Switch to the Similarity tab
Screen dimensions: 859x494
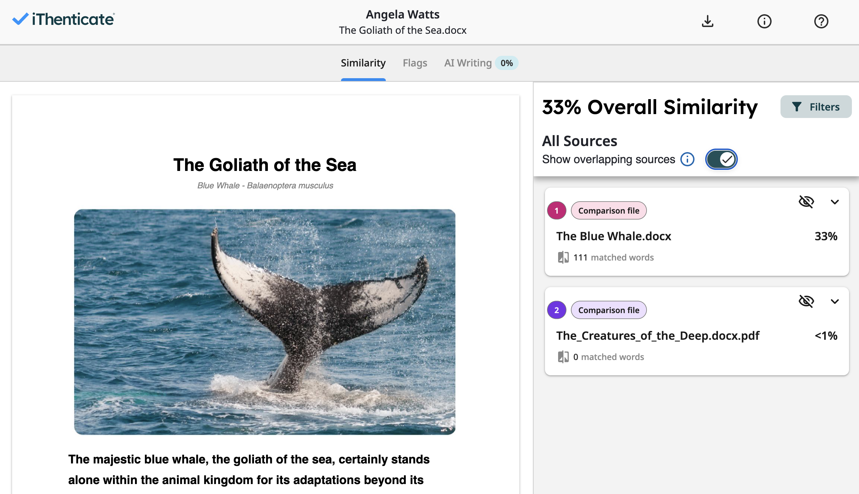363,63
